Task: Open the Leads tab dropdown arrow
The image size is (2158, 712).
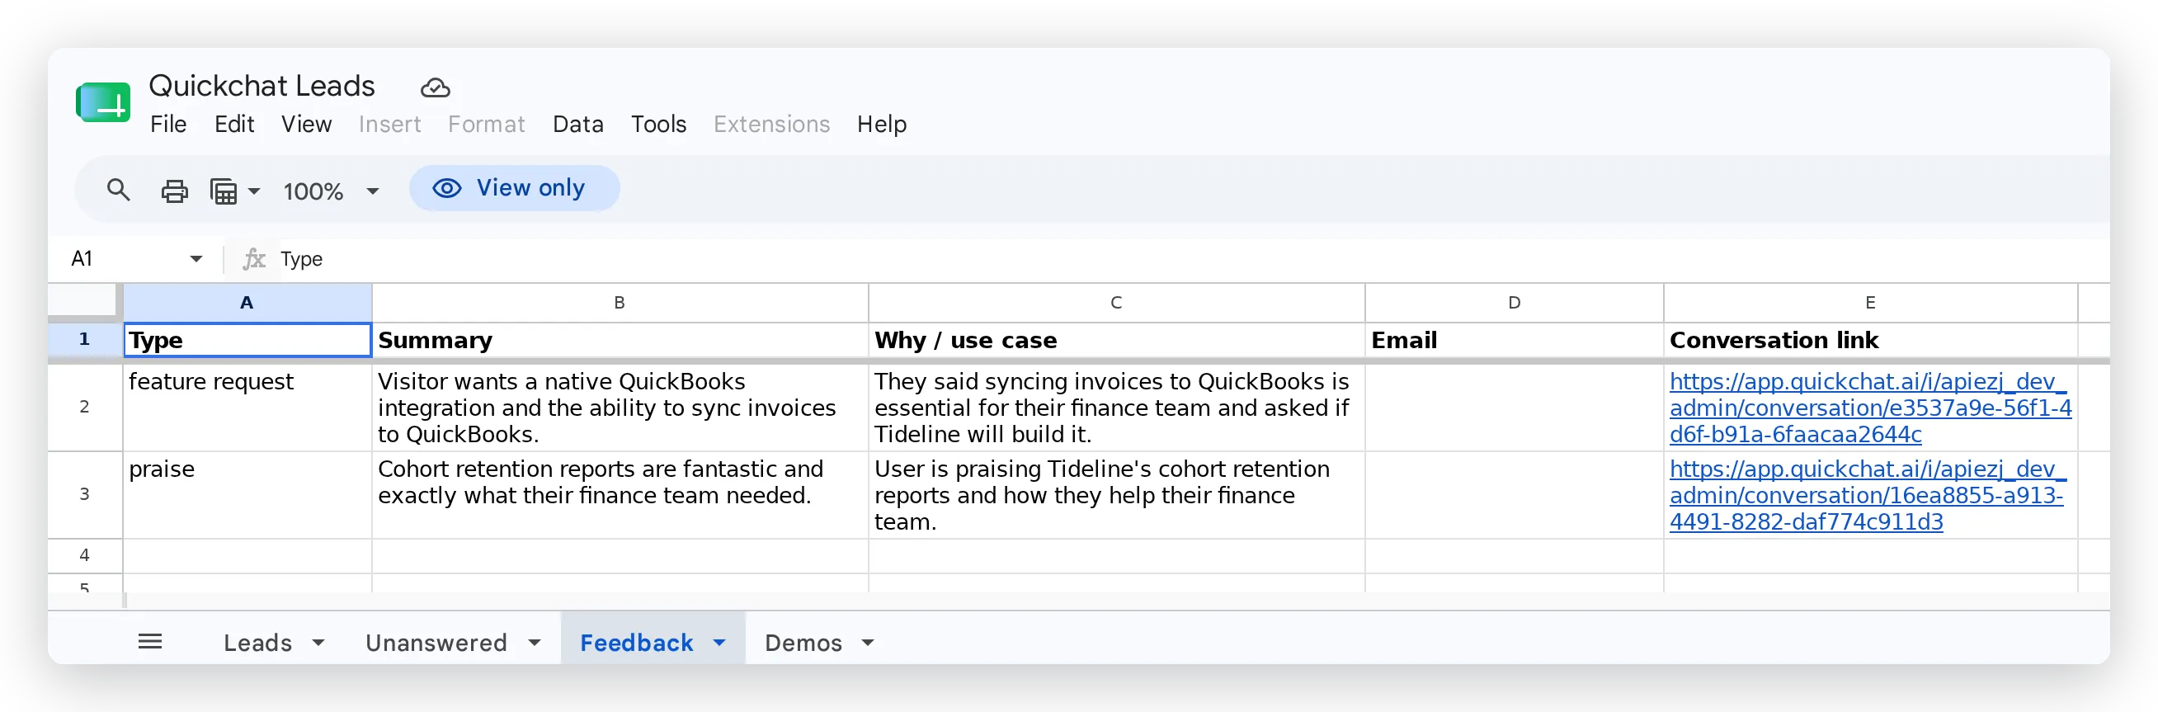Action: tap(318, 643)
